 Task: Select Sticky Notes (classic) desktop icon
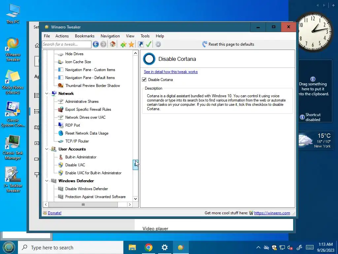(13, 82)
